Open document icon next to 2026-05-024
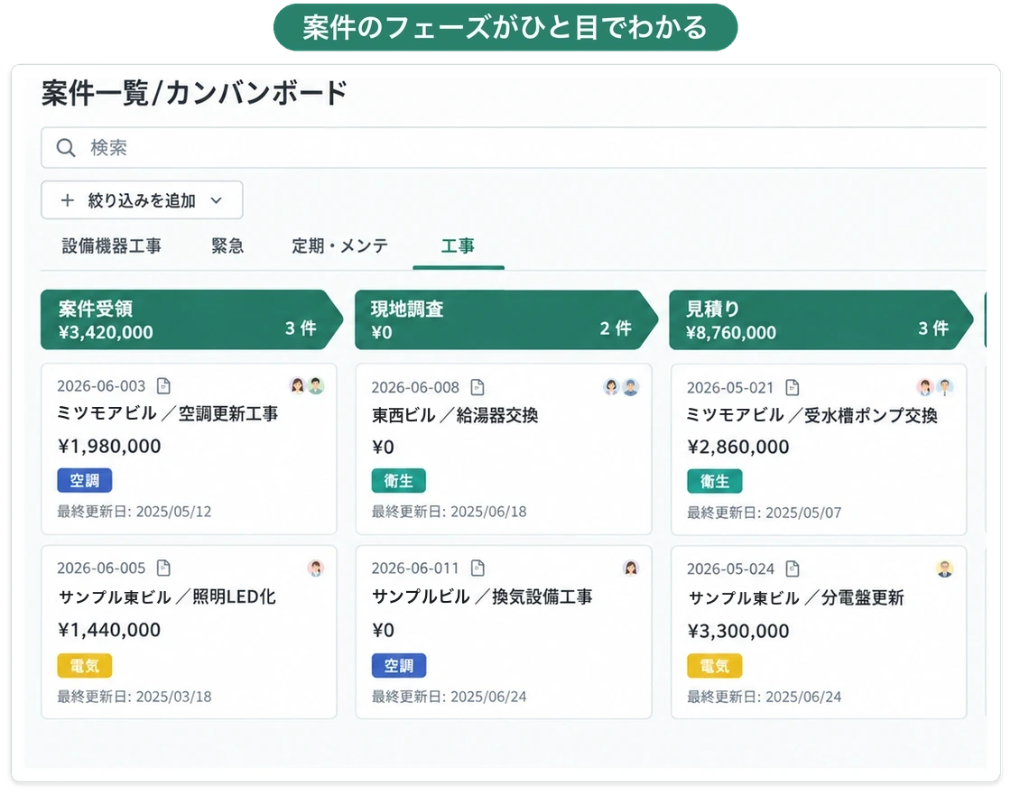 [x=793, y=569]
